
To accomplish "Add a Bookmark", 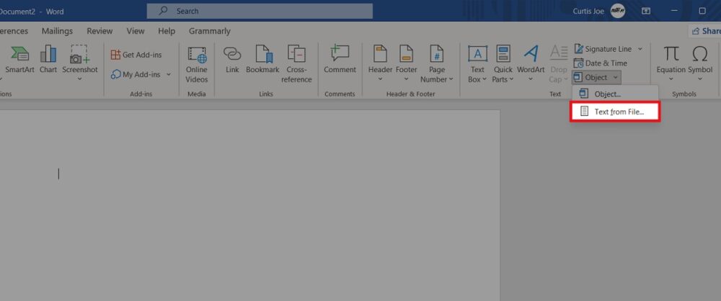I will [262, 60].
